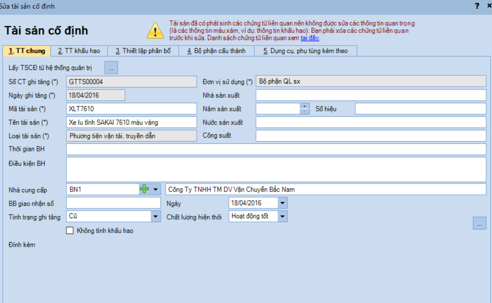Close the Sửa tài sản cố định window
The image size is (492, 303).
click(489, 6)
